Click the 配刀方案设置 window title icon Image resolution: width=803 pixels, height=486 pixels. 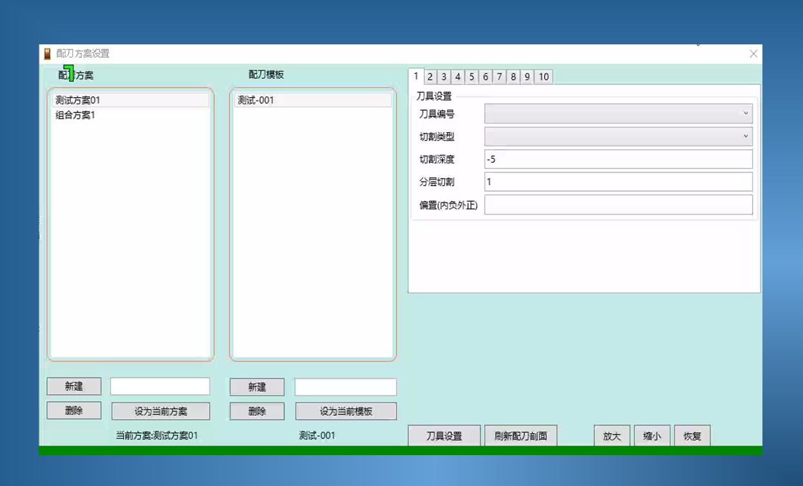click(48, 54)
